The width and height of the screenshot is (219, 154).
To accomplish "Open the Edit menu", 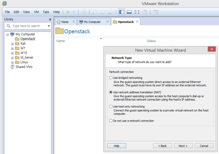I will pos(16,12).
